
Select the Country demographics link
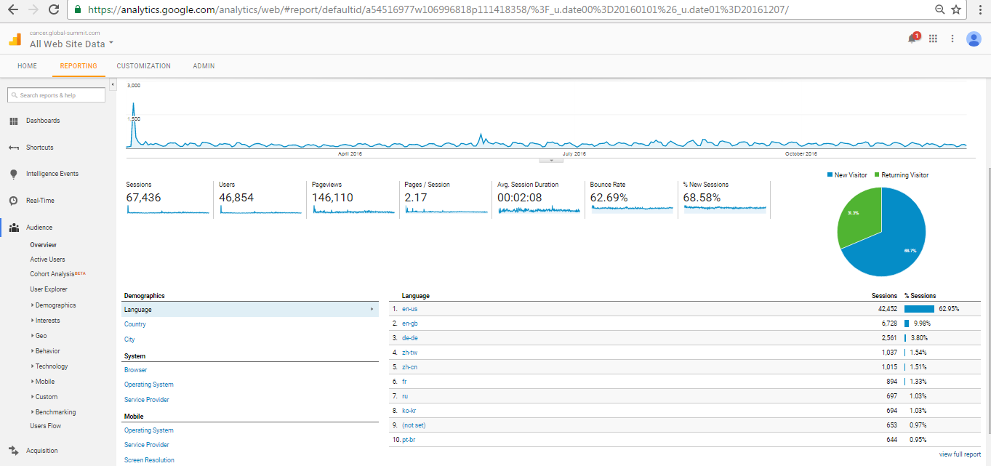135,324
